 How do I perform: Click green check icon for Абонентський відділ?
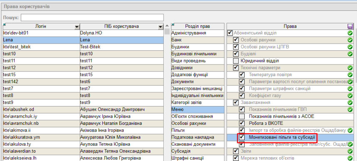coord(350,33)
